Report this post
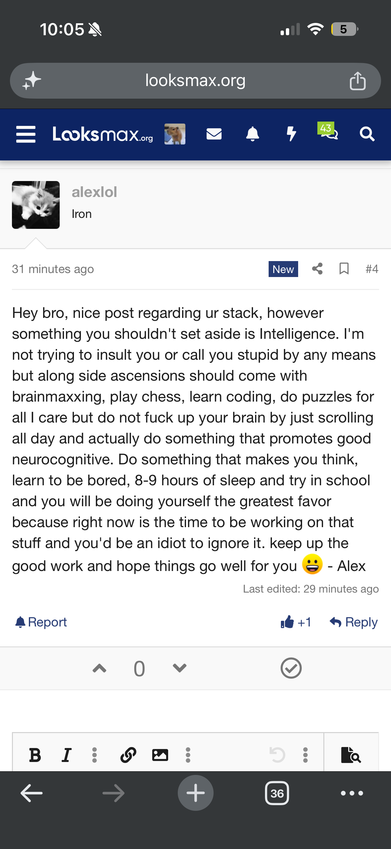The image size is (391, 849). click(41, 622)
